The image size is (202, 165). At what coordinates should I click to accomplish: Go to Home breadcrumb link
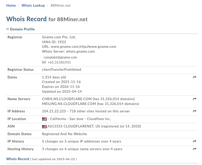point(11,5)
